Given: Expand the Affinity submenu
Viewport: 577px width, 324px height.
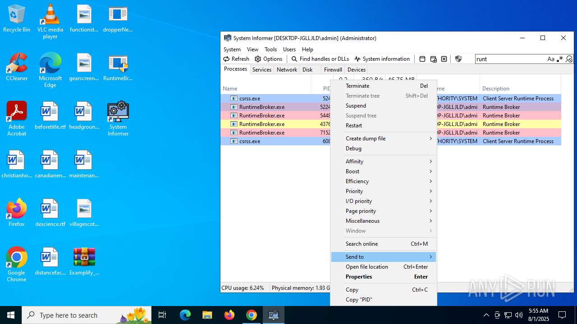Looking at the screenshot, I should pos(384,162).
